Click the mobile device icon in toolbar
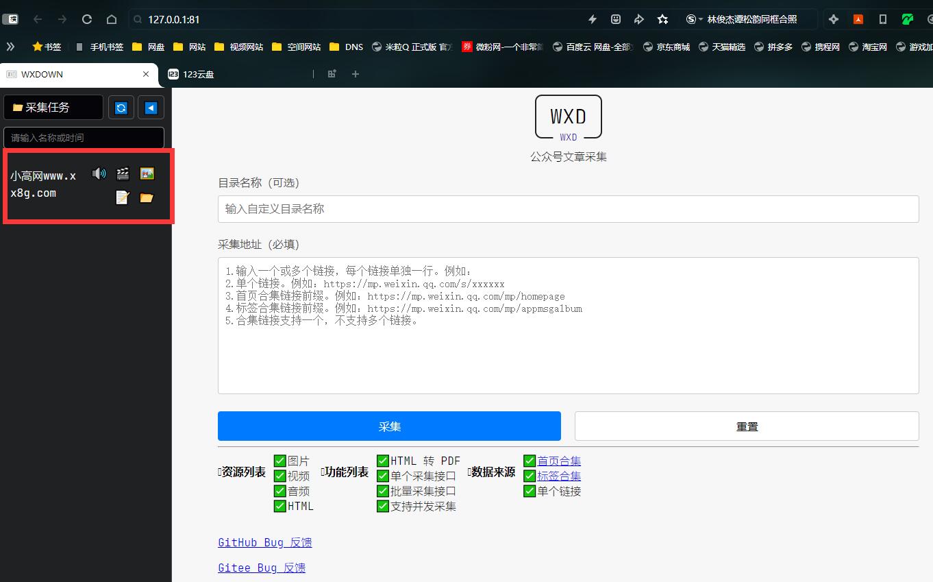This screenshot has height=582, width=933. [x=883, y=19]
